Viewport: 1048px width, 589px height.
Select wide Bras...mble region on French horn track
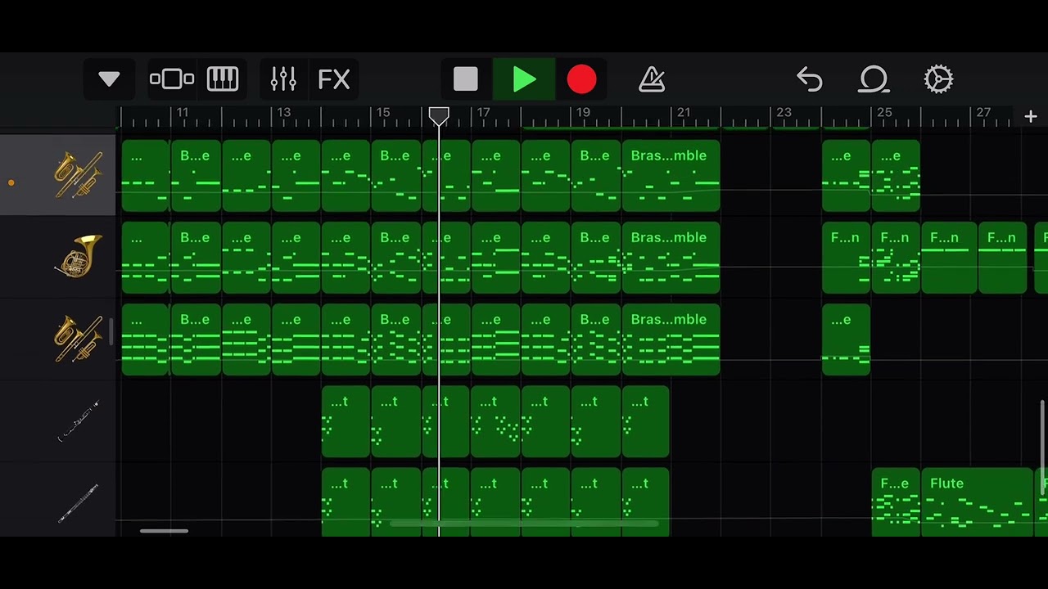[x=671, y=258]
